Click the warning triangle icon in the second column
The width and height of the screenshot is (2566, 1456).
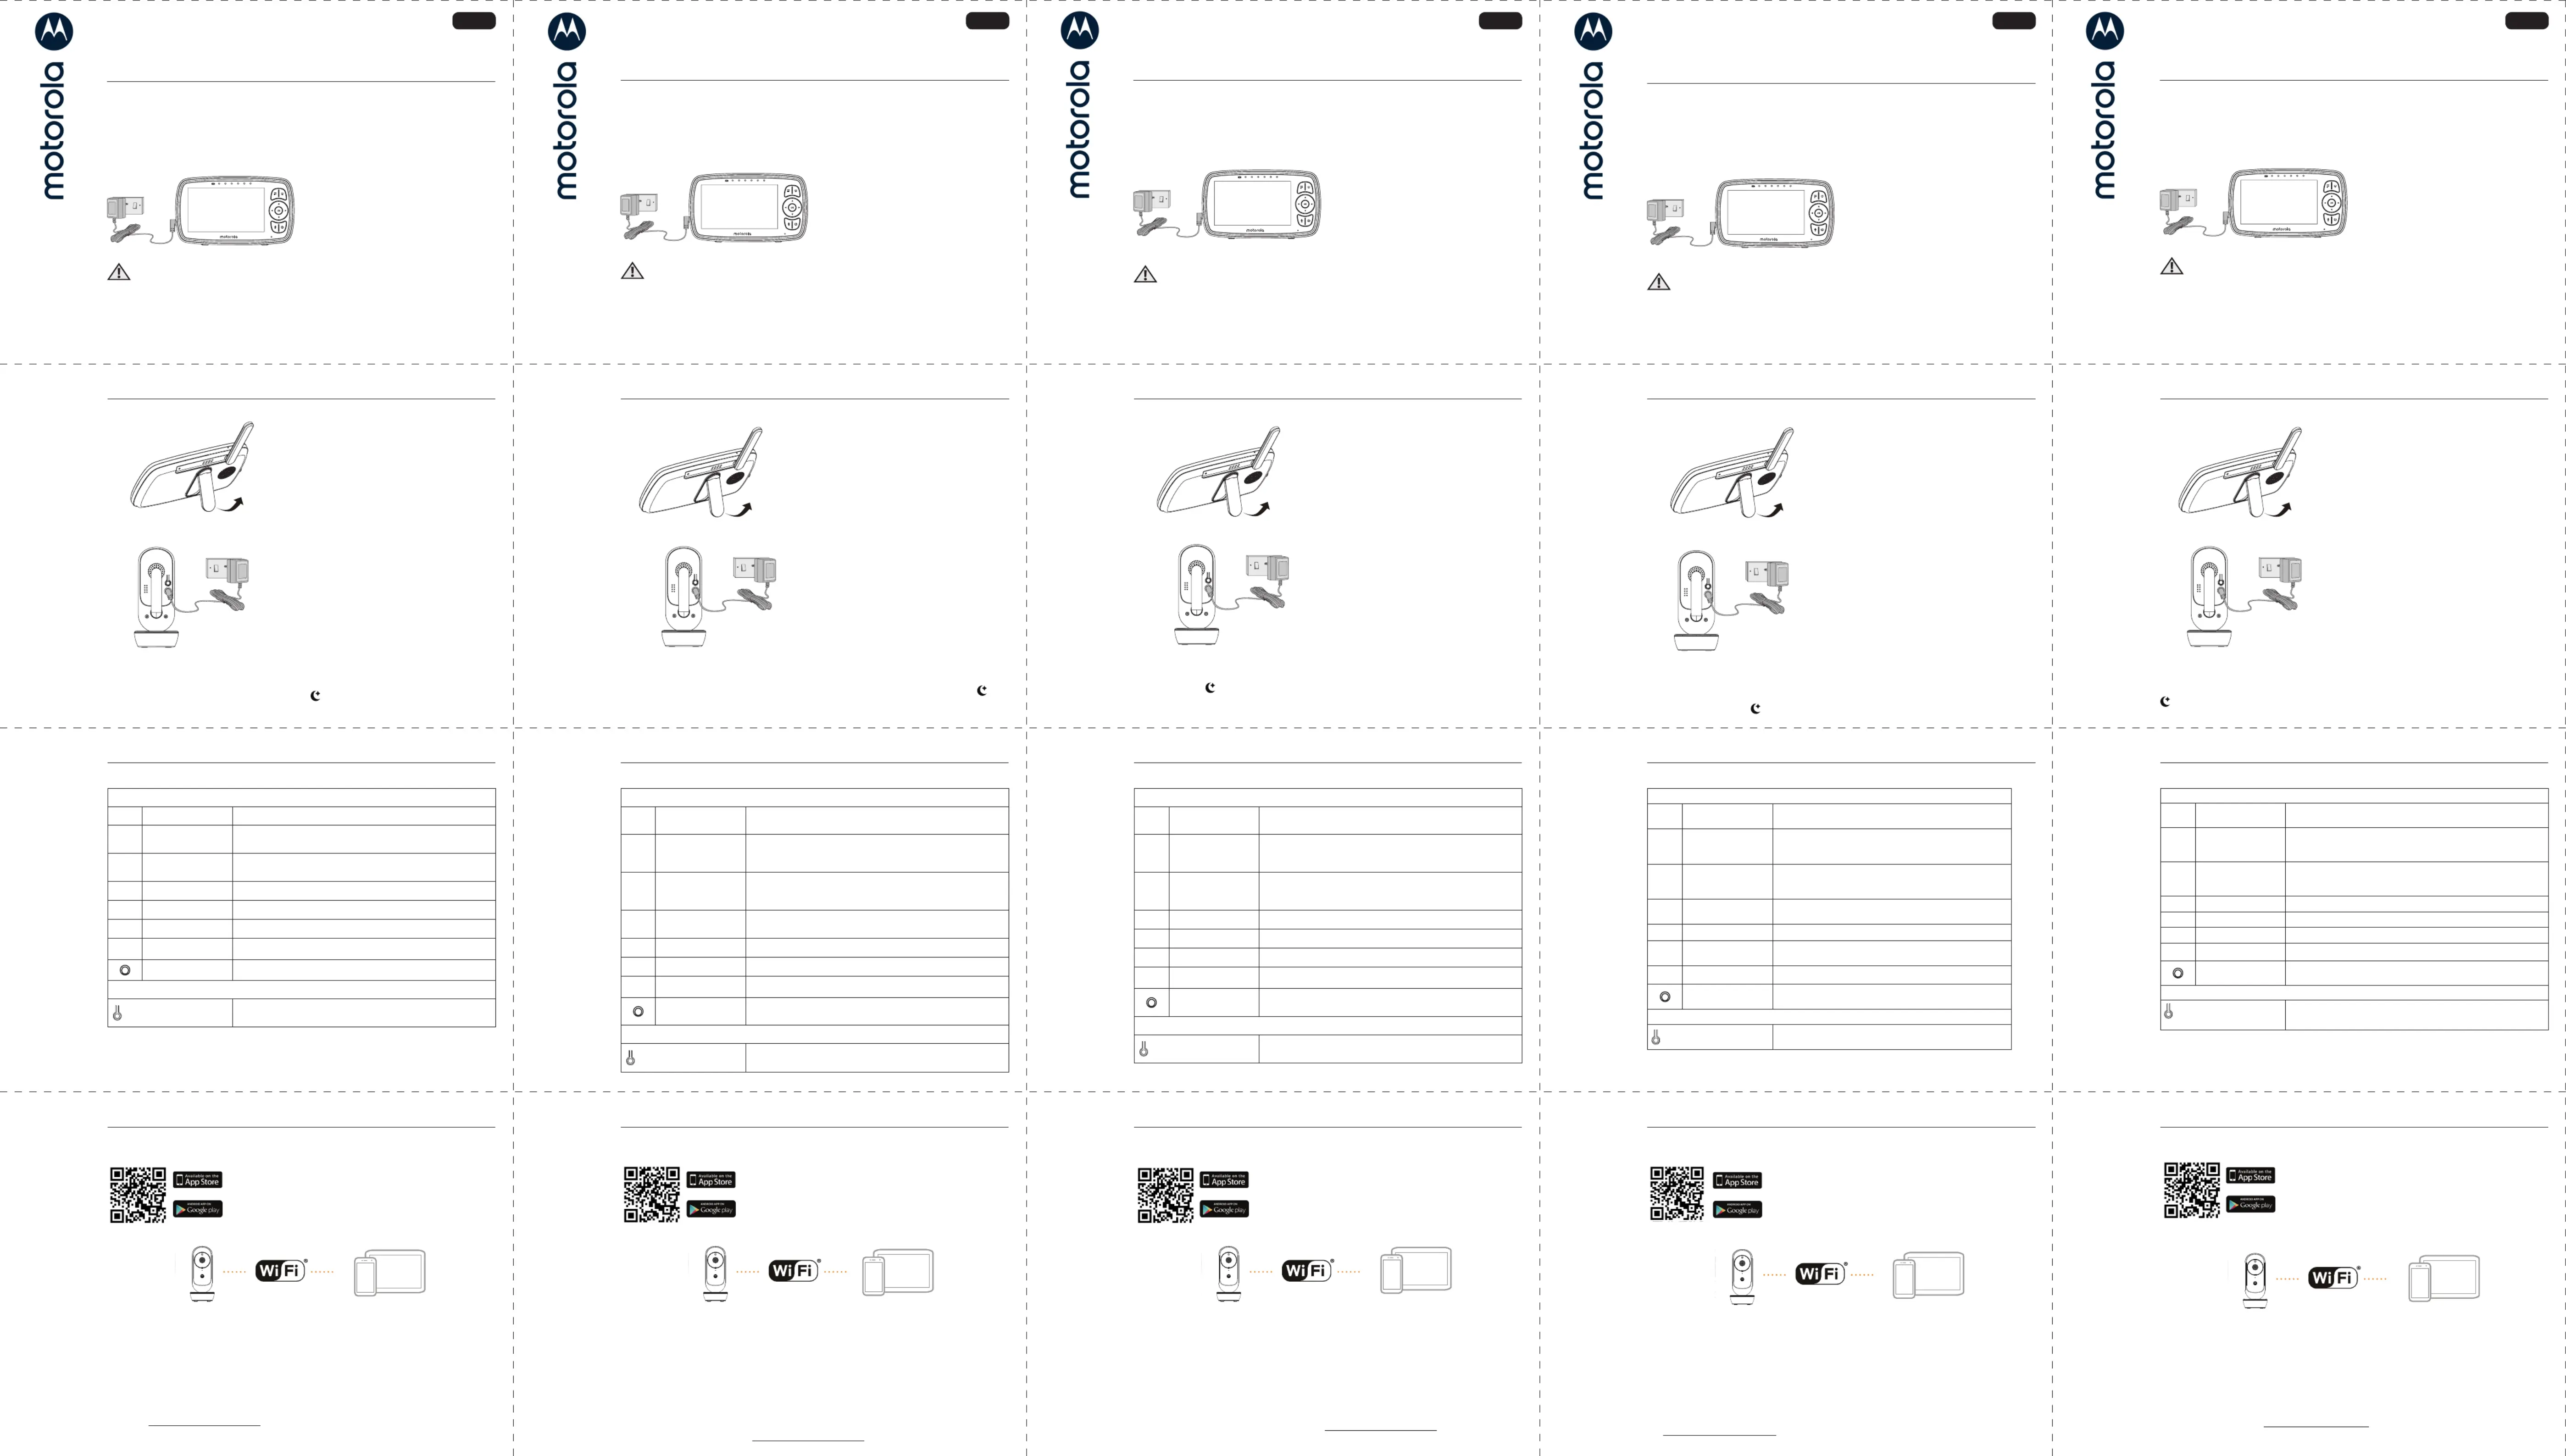point(632,270)
